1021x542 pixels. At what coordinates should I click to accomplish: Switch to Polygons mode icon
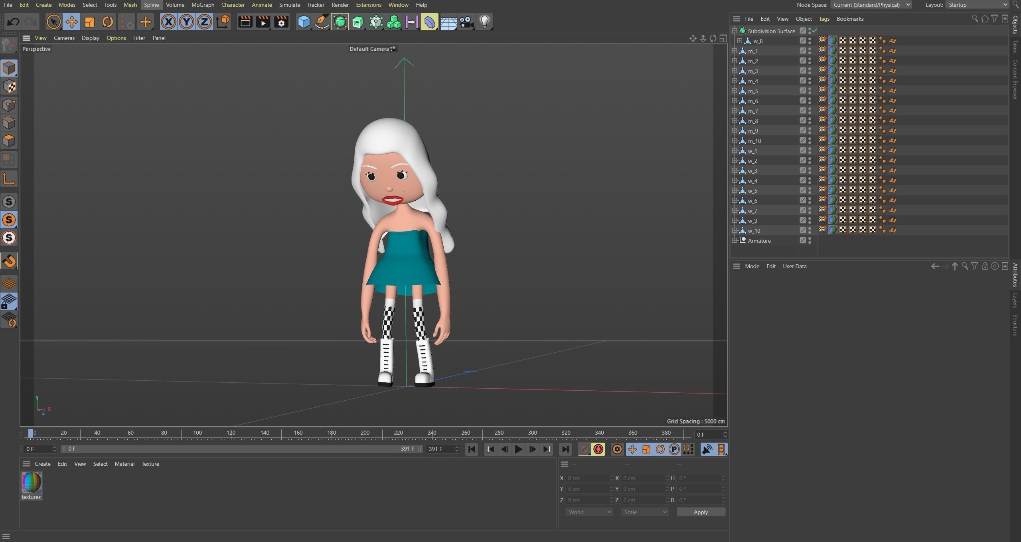coord(9,141)
